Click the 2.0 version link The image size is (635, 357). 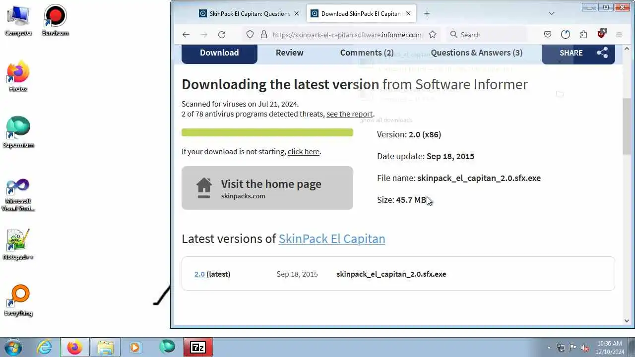coord(199,274)
